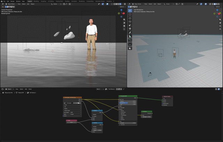Open Select menu in node editor header

click(22, 89)
